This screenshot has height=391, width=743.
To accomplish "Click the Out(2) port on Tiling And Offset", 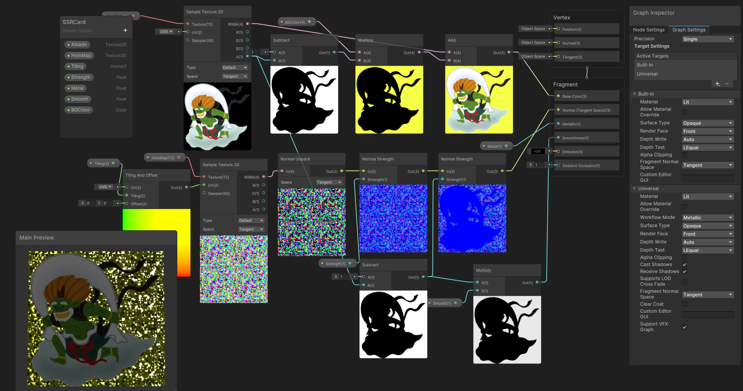I will pos(186,188).
